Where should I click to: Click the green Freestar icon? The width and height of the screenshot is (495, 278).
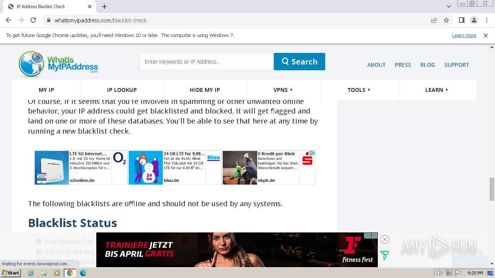coord(384,255)
